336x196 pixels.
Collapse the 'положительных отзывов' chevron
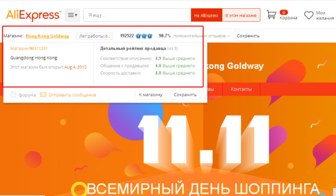(x=228, y=36)
